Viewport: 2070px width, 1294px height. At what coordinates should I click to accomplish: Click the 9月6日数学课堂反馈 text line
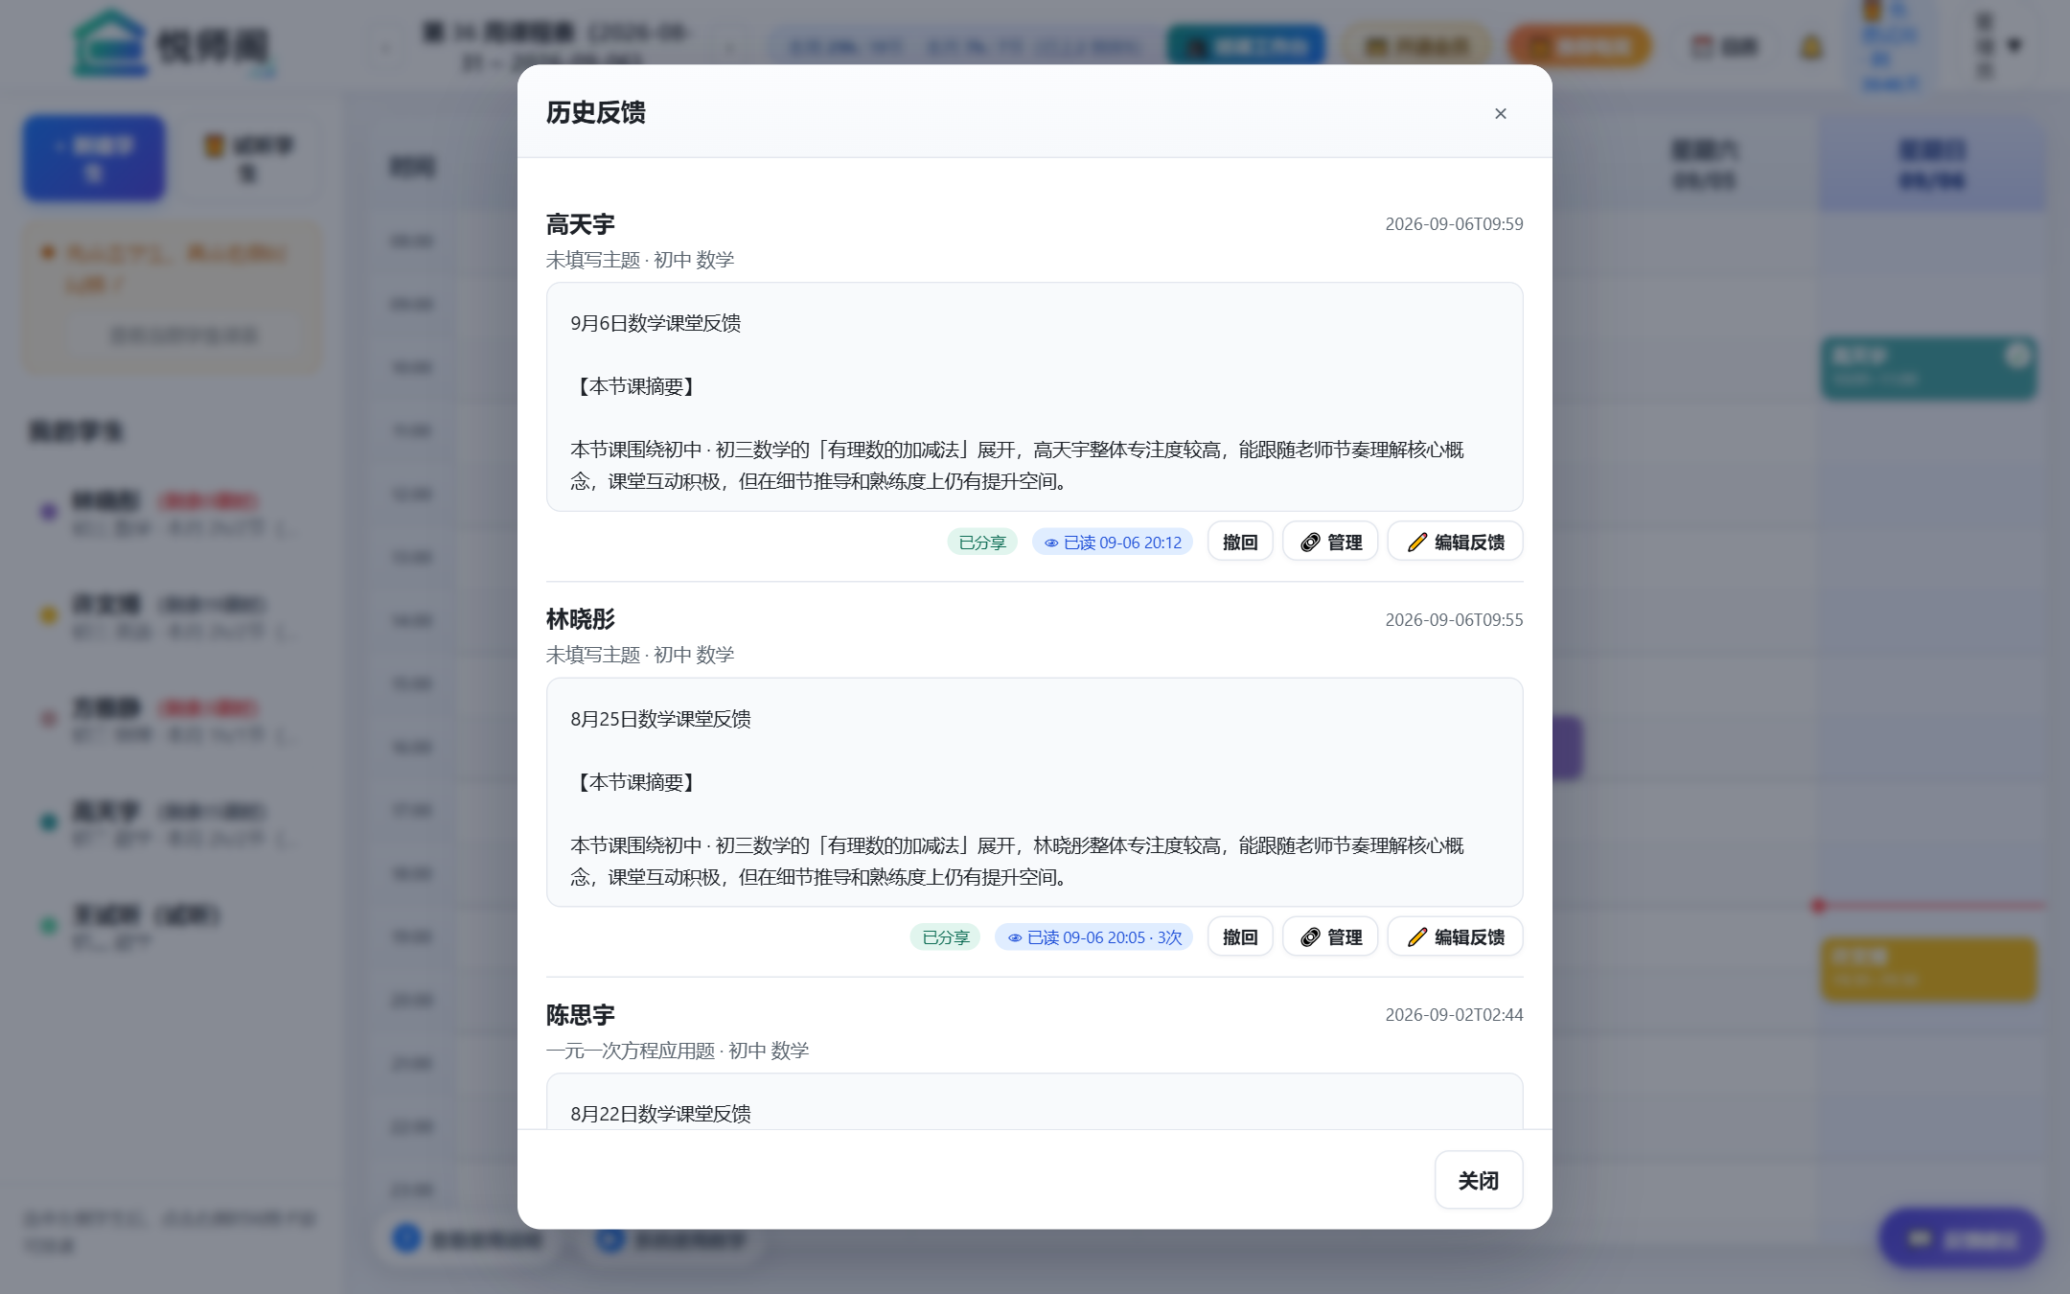pos(655,323)
